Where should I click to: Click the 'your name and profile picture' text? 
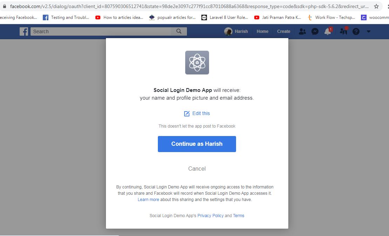coord(197,98)
